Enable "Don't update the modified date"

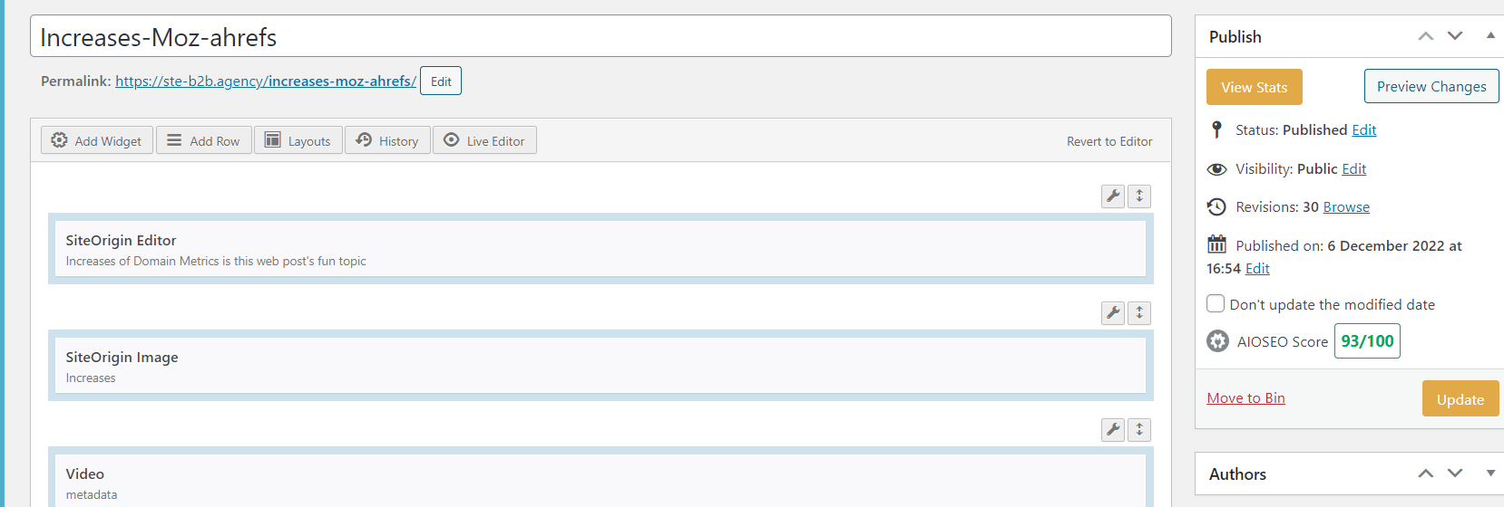point(1216,303)
